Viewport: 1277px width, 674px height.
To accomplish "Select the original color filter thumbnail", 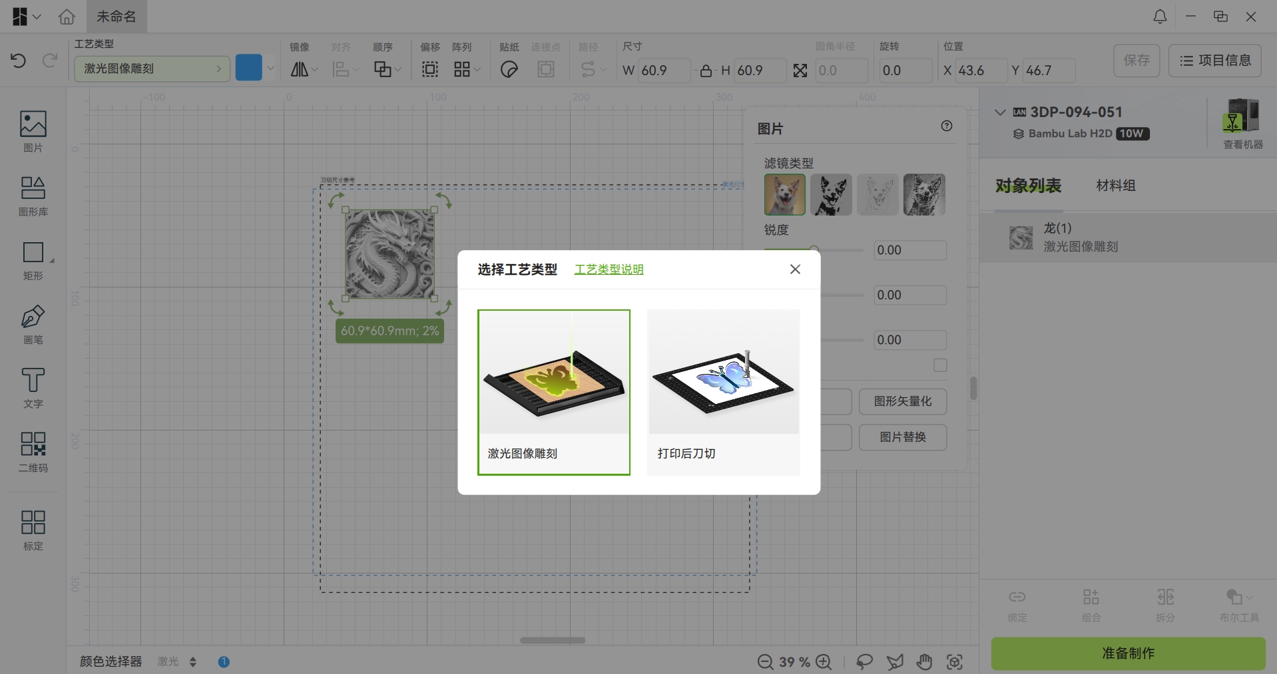I will [785, 194].
